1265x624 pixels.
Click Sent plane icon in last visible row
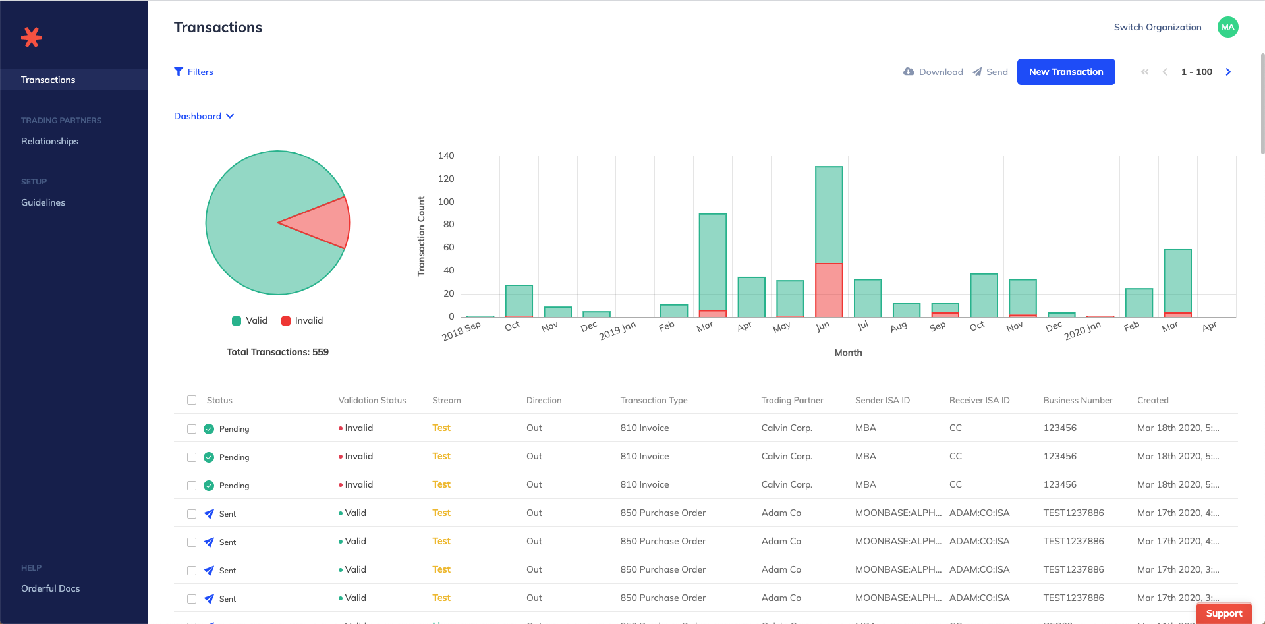[x=209, y=599]
